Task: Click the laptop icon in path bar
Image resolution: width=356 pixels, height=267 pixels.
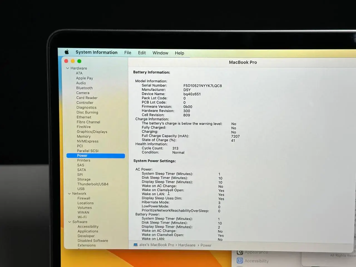Action: click(x=135, y=245)
